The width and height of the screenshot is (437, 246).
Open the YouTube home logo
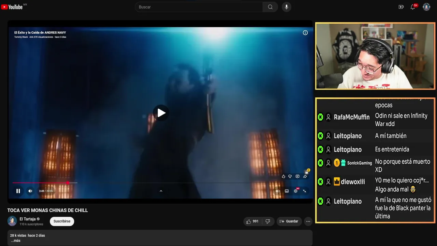point(12,7)
